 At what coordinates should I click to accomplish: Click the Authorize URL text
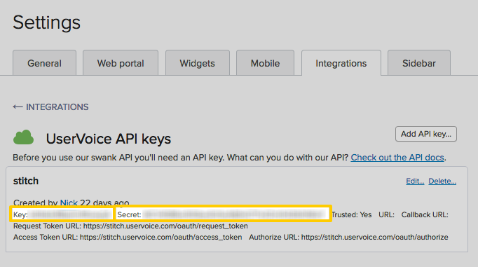(x=348, y=237)
